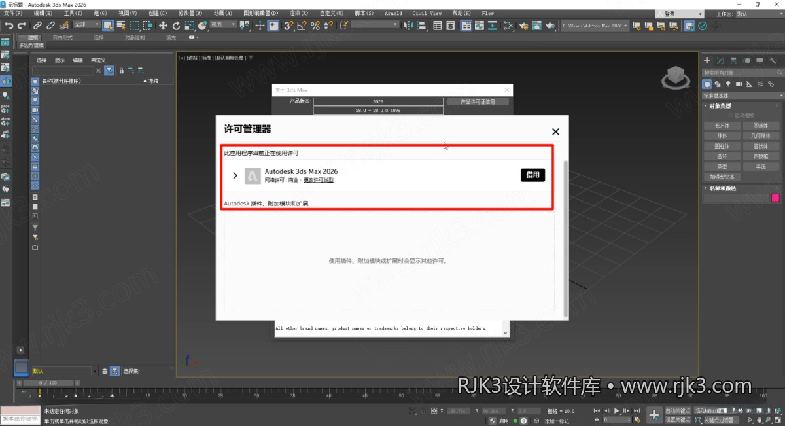
Task: Click the Bind to Space Warp icon
Action: [63, 26]
